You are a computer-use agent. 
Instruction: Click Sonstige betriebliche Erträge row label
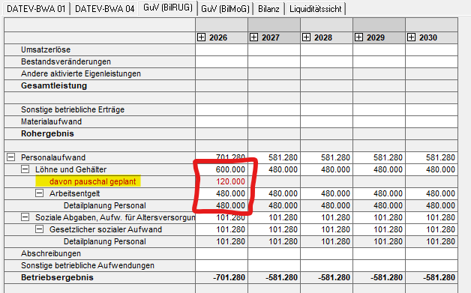tap(73, 109)
